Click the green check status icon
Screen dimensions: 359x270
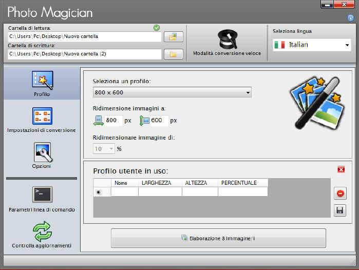click(x=157, y=28)
